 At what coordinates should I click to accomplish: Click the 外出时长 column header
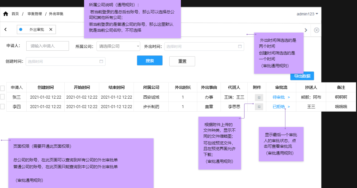tap(183, 87)
